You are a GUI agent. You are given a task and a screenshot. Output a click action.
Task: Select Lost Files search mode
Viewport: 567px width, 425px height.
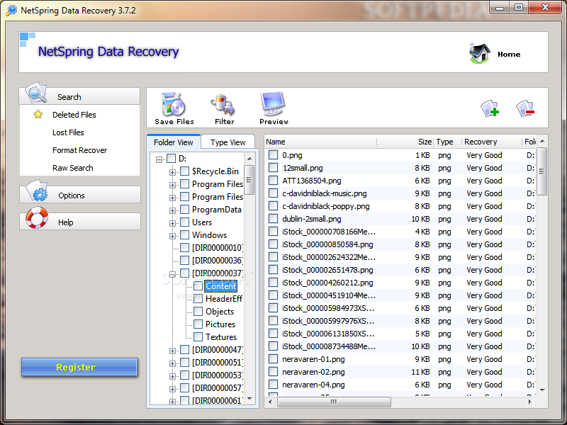pyautogui.click(x=68, y=132)
